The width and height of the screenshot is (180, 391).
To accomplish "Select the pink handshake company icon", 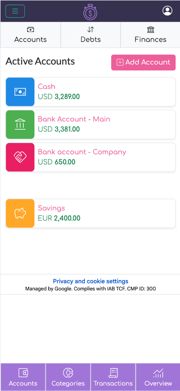I will click(20, 157).
